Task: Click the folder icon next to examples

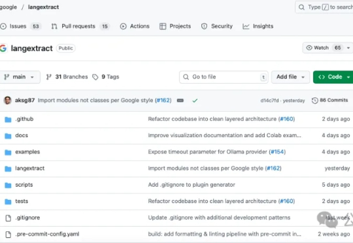Action: 8,152
